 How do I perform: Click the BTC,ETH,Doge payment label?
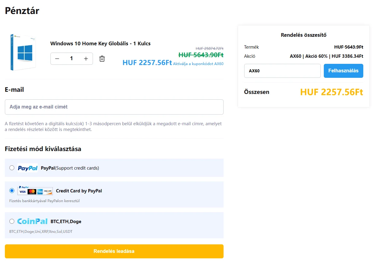pyautogui.click(x=66, y=222)
